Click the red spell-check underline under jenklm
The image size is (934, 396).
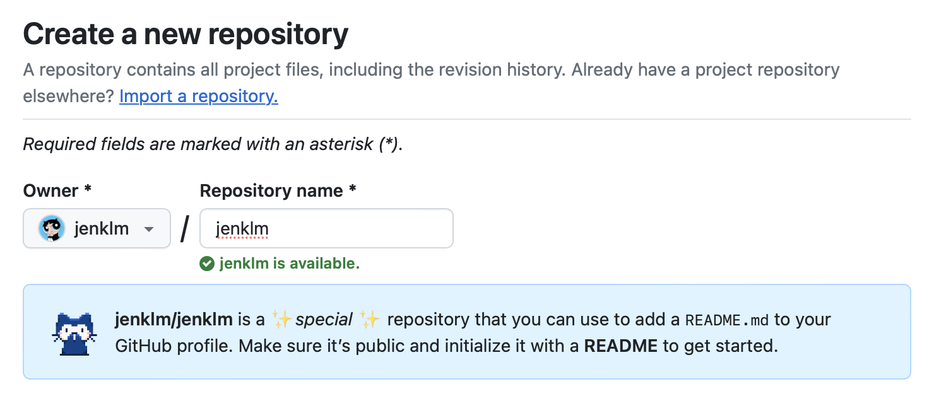click(x=243, y=239)
